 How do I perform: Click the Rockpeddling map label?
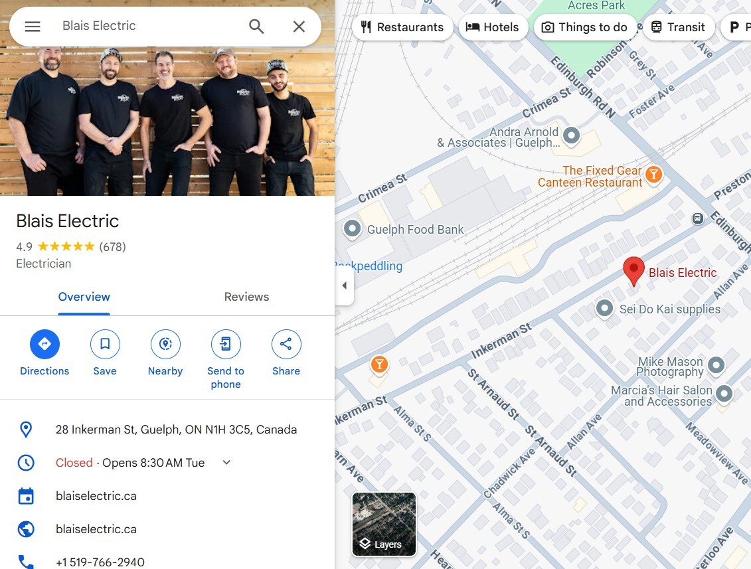tap(368, 266)
